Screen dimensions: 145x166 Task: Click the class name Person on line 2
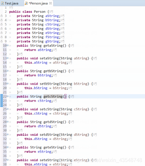40,12
